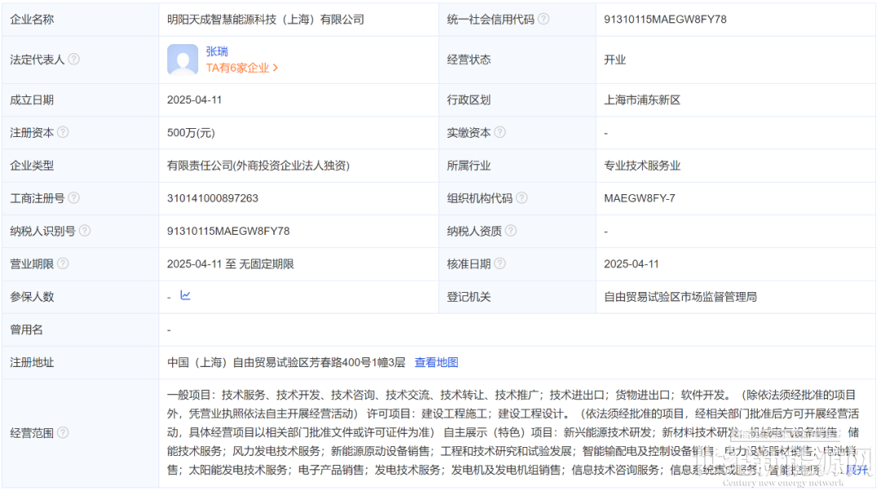The width and height of the screenshot is (881, 491).
Task: Select the 成立日期 value 2025-04-11
Action: [x=194, y=100]
